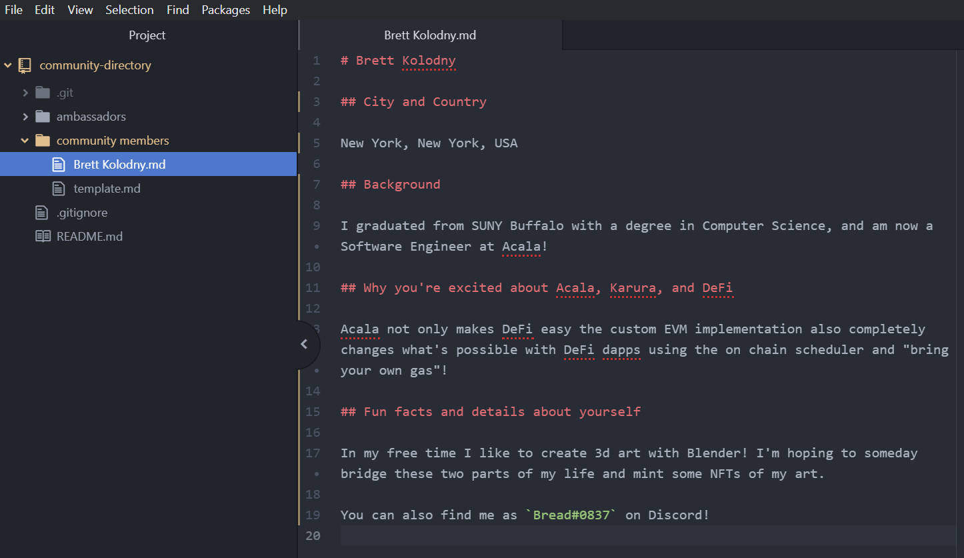
Task: Click the 'SUNY Buffalo' text on line 9
Action: point(517,226)
